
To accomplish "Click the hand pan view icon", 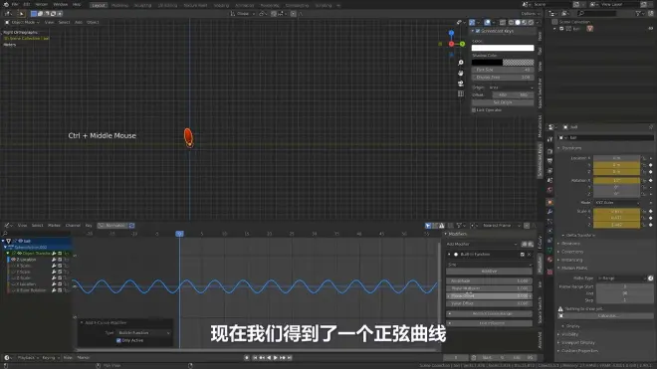I will [461, 73].
